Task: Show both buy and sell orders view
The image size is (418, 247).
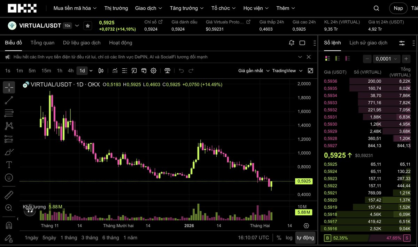Action: coord(327,58)
